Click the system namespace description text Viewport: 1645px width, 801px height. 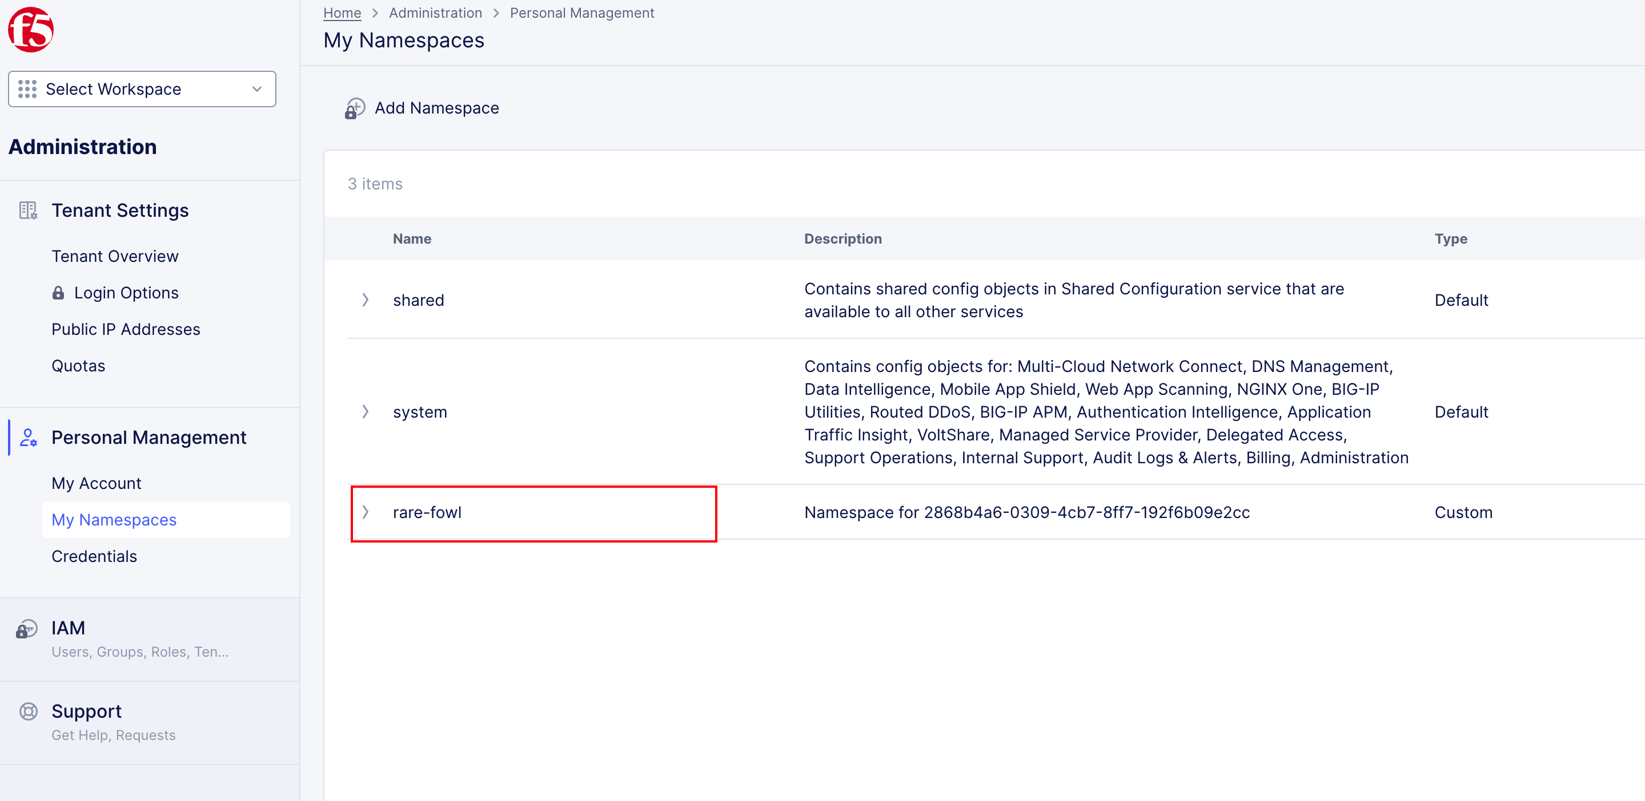[x=1106, y=412]
